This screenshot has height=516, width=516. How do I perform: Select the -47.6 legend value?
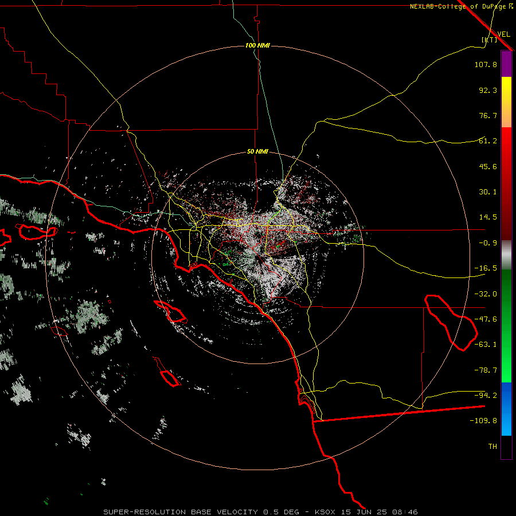click(486, 319)
